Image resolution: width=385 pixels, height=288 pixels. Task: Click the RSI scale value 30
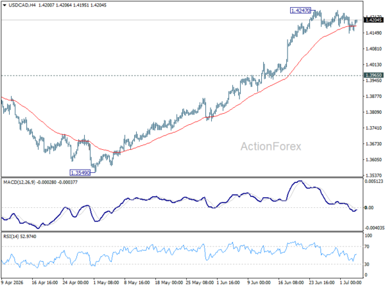tap(367, 264)
